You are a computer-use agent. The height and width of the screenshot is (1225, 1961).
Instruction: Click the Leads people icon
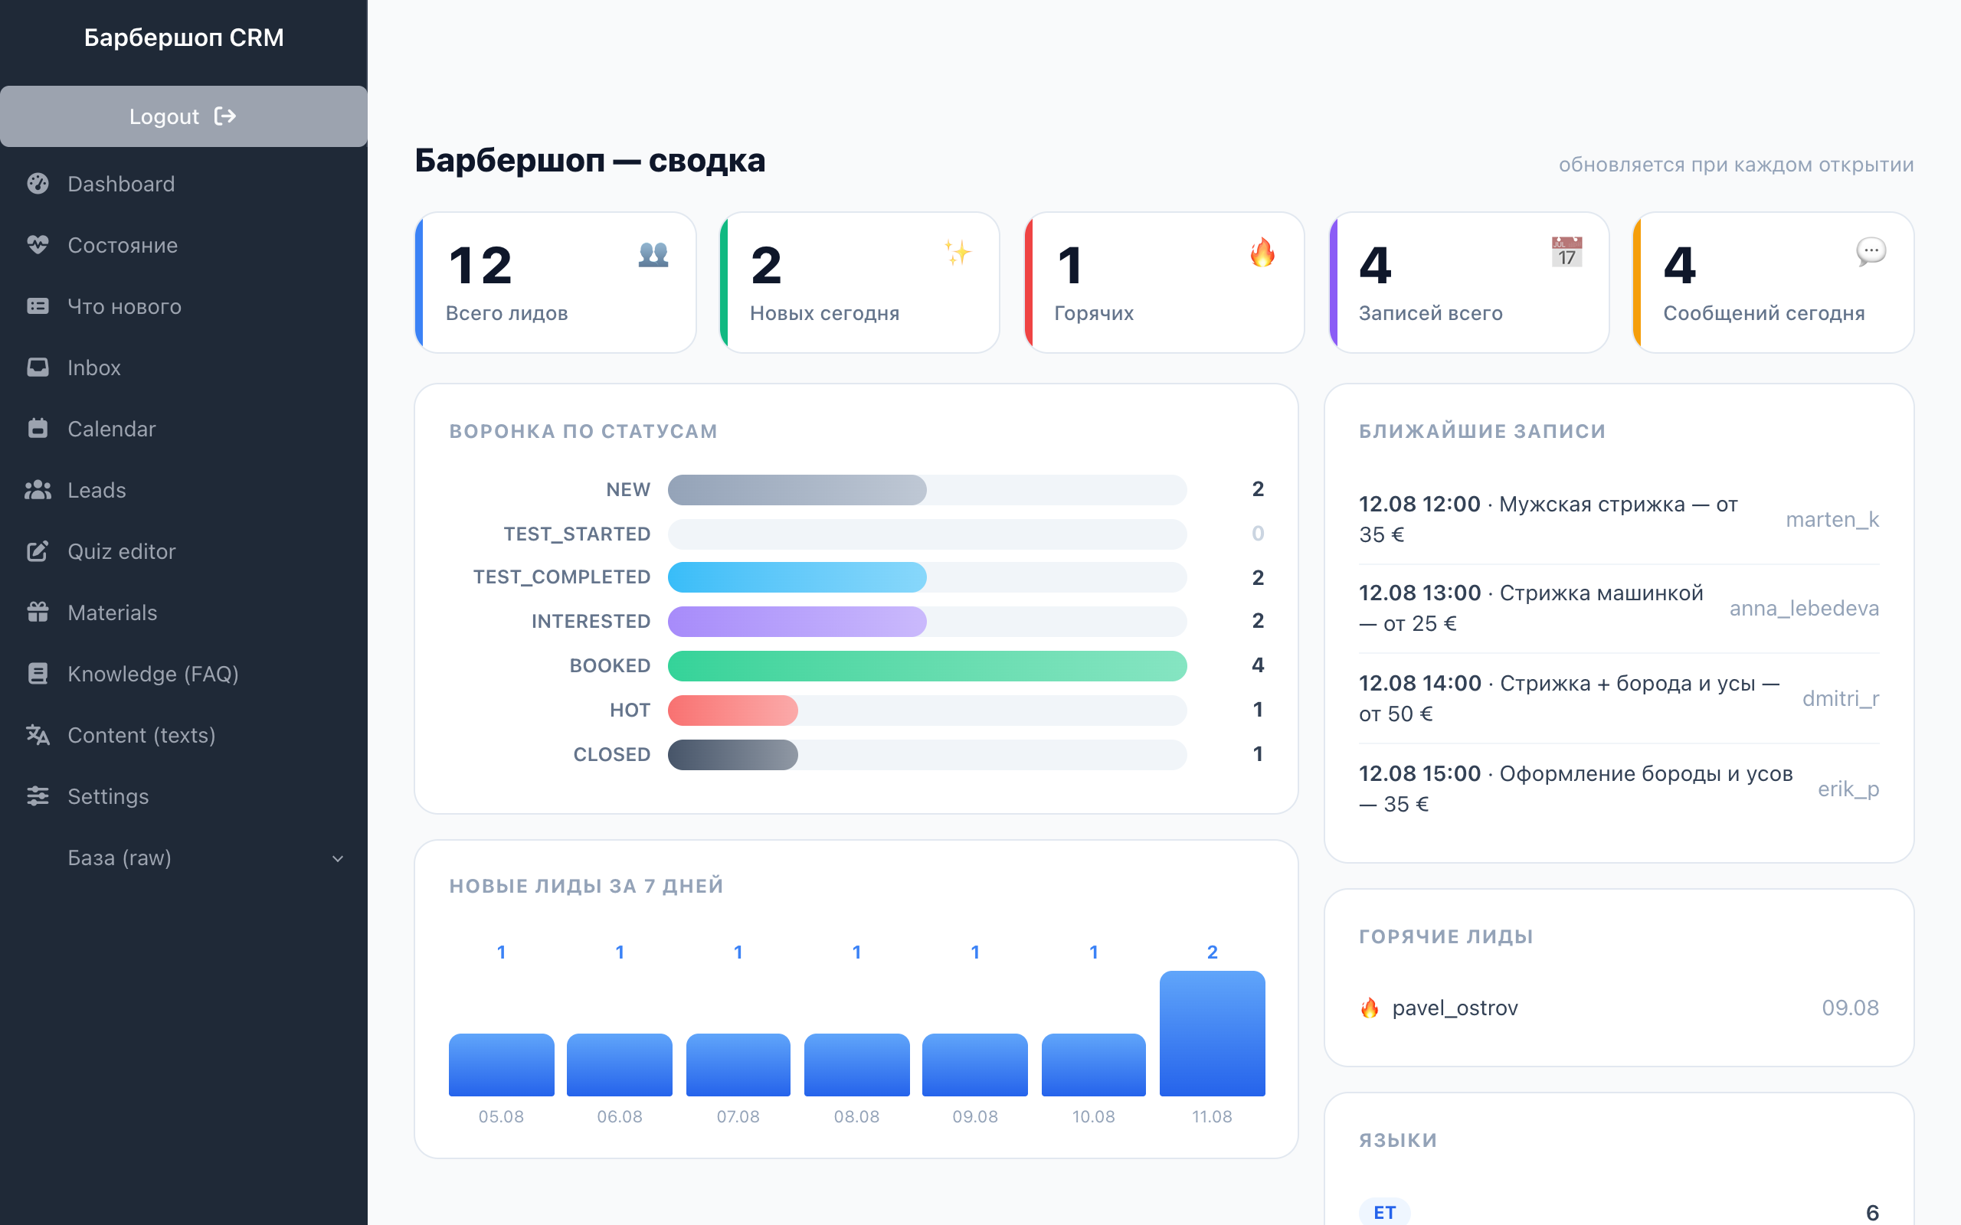click(38, 489)
